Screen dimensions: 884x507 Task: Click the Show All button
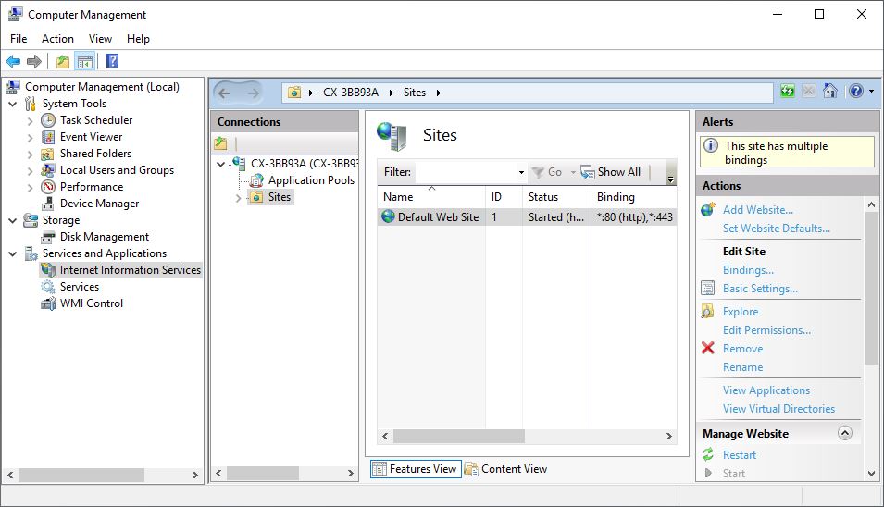tap(611, 172)
